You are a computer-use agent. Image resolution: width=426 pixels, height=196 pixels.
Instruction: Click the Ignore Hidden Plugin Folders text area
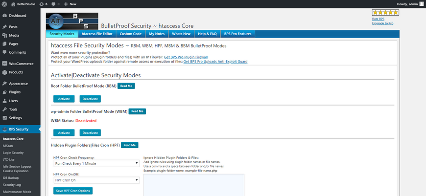[x=194, y=185]
